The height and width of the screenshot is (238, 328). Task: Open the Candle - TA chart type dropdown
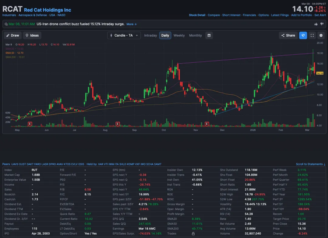point(124,35)
